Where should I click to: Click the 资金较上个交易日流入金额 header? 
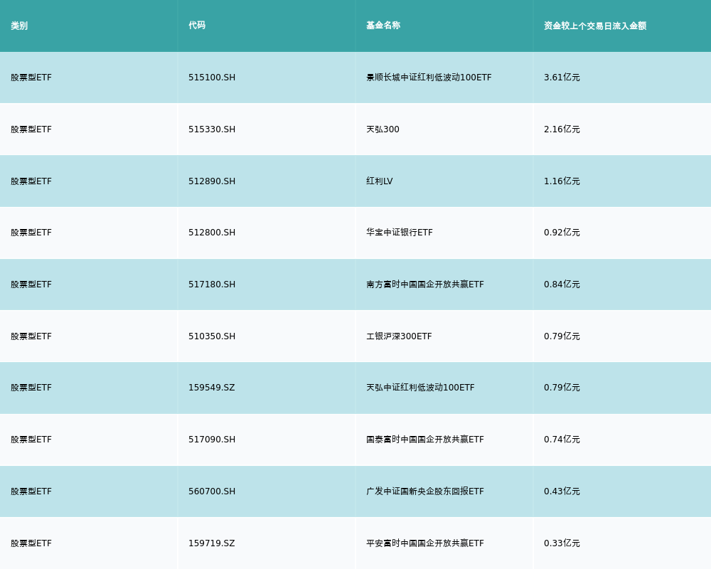coord(595,26)
